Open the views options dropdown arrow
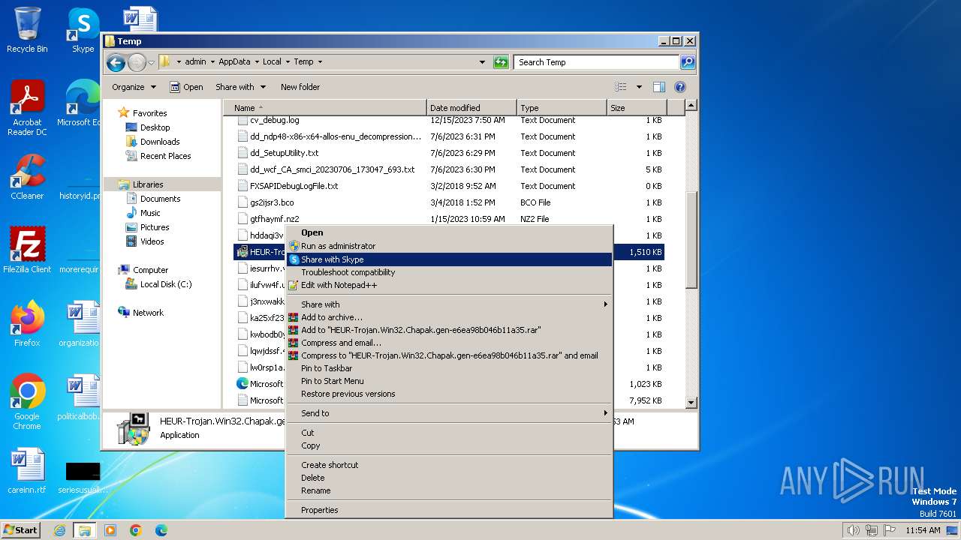The width and height of the screenshot is (961, 540). (639, 87)
